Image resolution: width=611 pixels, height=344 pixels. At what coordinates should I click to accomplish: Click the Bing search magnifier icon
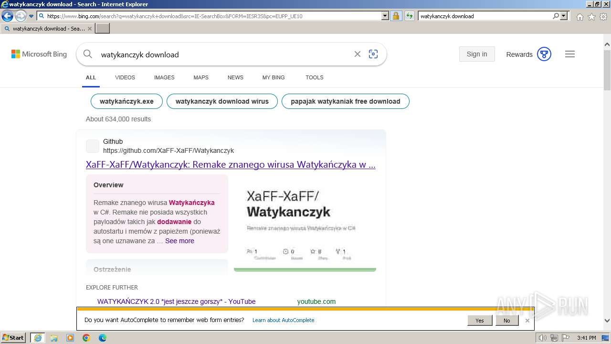point(87,54)
